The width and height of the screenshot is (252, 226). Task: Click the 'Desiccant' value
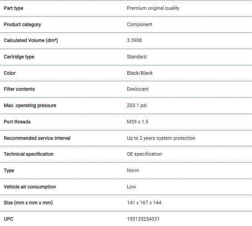pyautogui.click(x=138, y=89)
